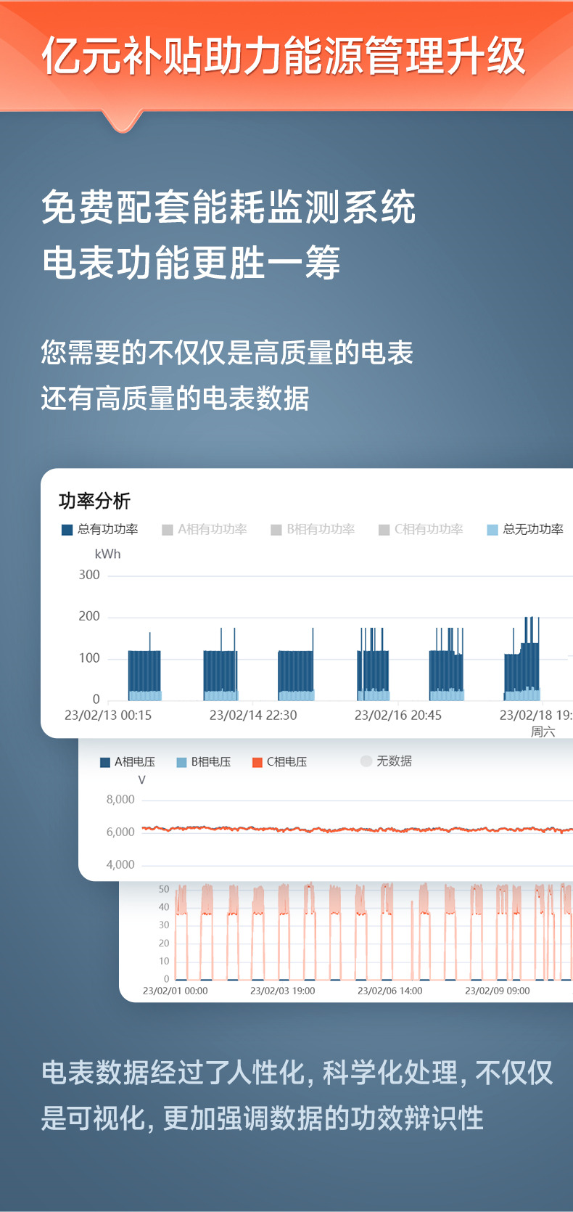Click the kWh unit label

coord(108,554)
